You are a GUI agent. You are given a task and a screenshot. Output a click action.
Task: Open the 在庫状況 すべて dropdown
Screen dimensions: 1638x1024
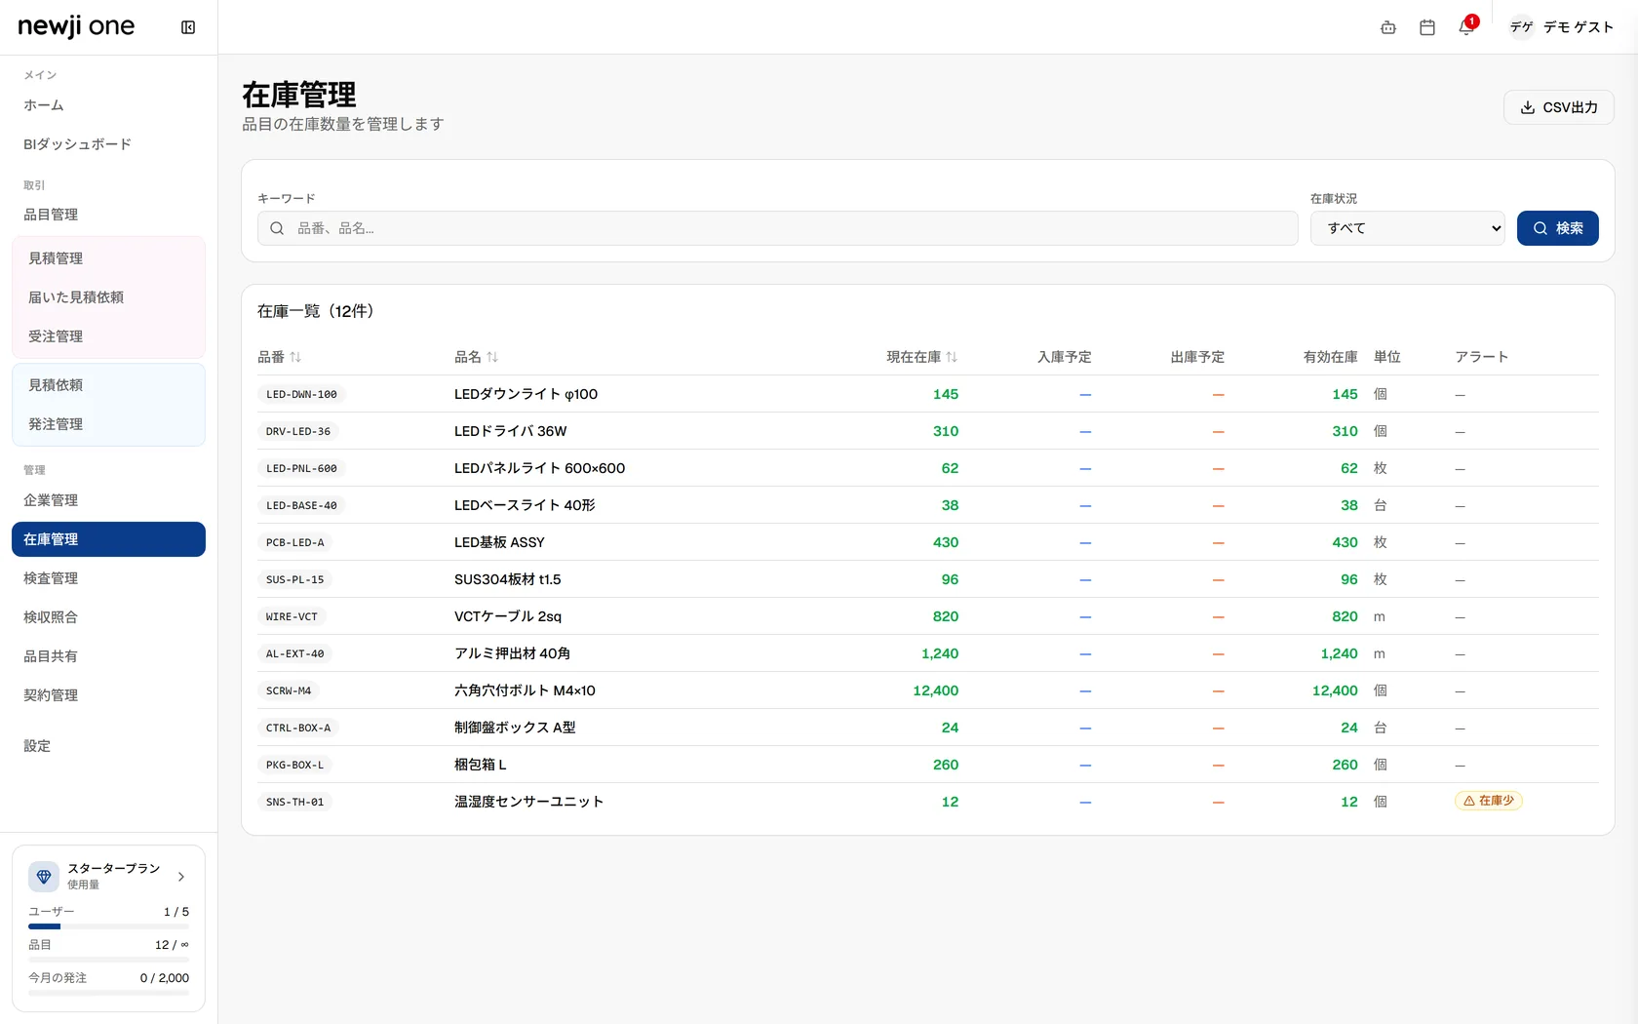[1407, 228]
